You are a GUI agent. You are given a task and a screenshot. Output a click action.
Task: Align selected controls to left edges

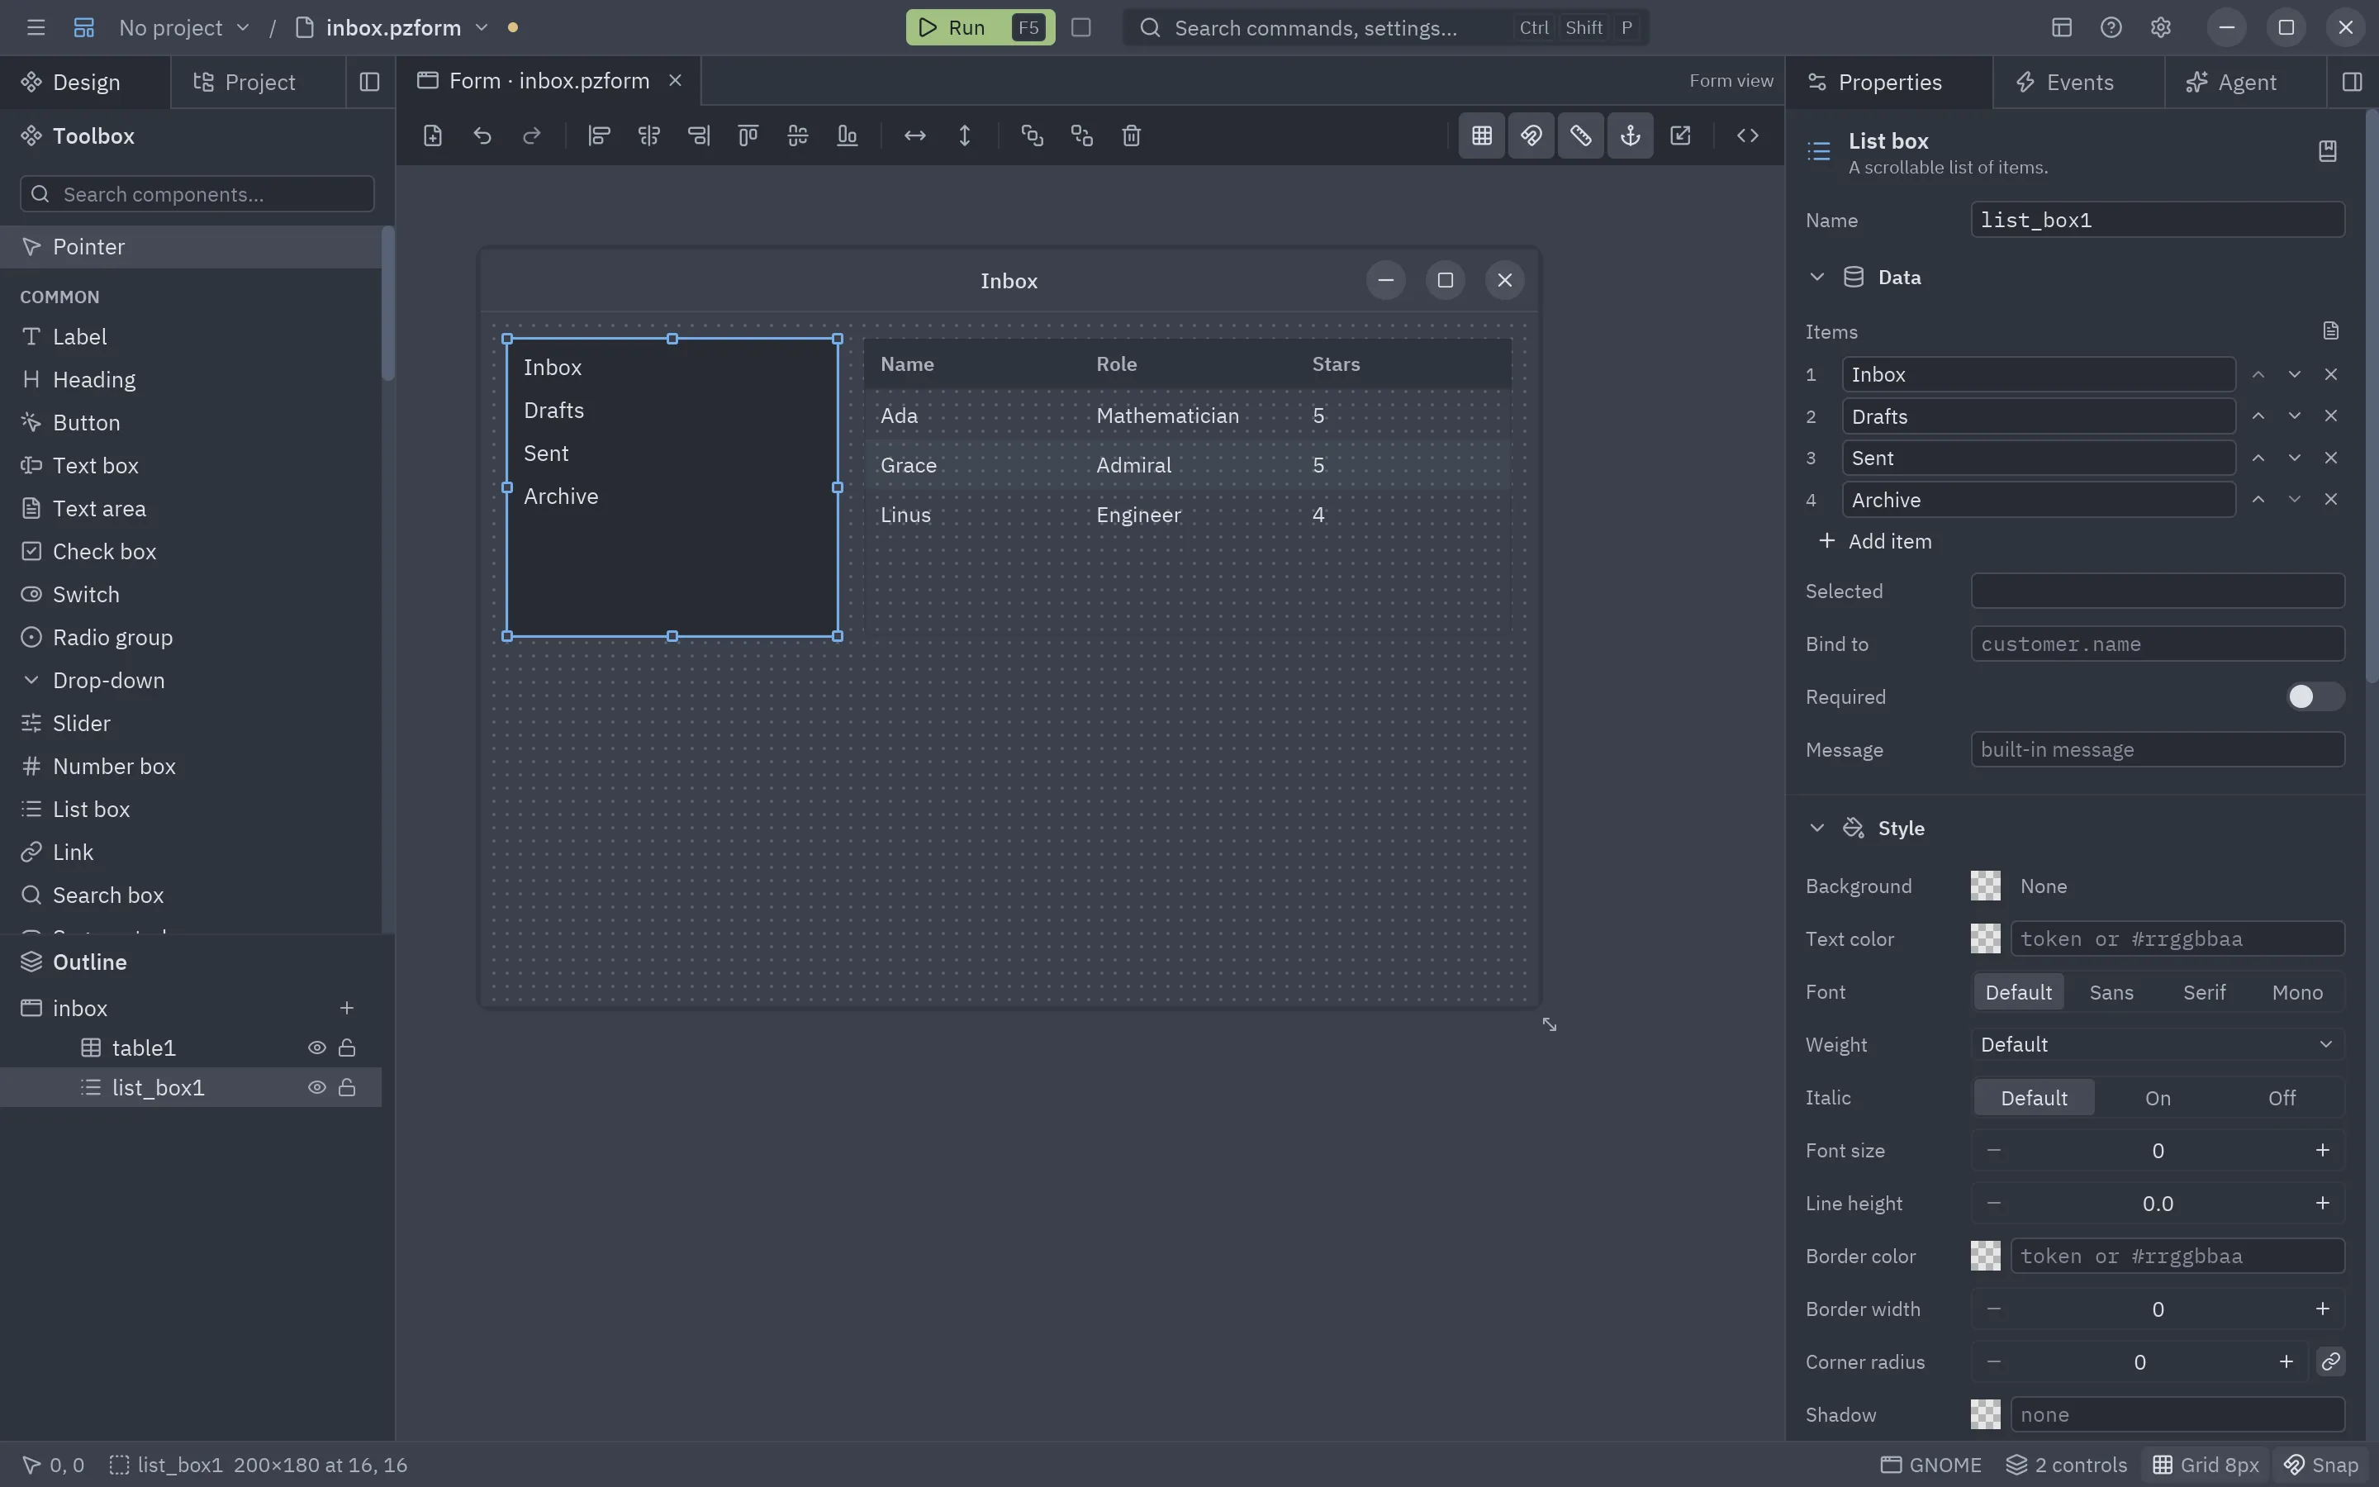point(599,135)
